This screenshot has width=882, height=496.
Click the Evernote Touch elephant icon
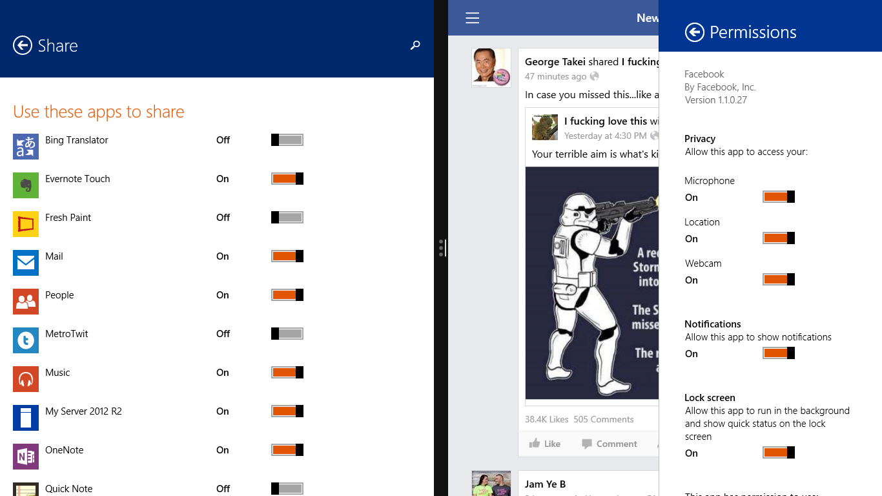[26, 185]
